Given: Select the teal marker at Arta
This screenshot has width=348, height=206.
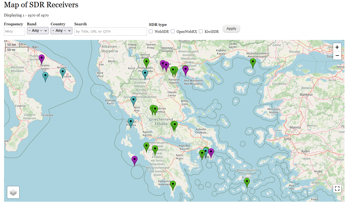Looking at the screenshot, I should [x=133, y=101].
